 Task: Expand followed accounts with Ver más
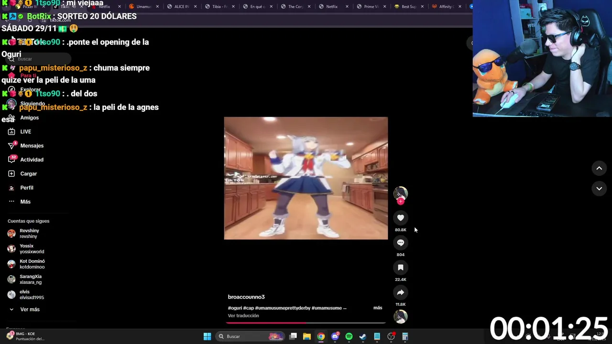coord(25,310)
